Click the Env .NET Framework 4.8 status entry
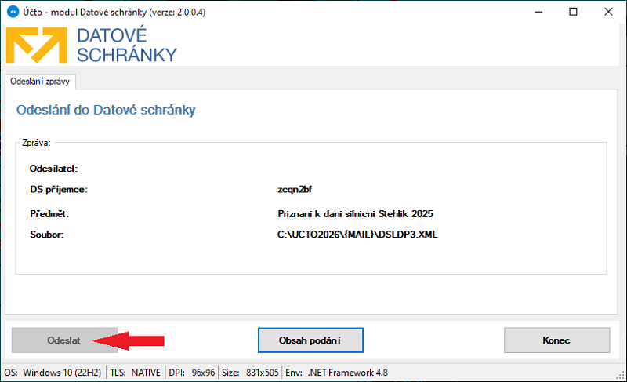 [338, 373]
